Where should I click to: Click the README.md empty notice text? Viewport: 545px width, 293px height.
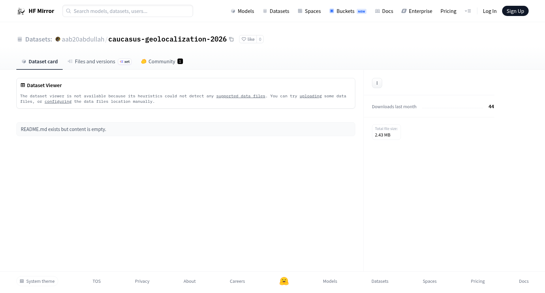[x=63, y=129]
